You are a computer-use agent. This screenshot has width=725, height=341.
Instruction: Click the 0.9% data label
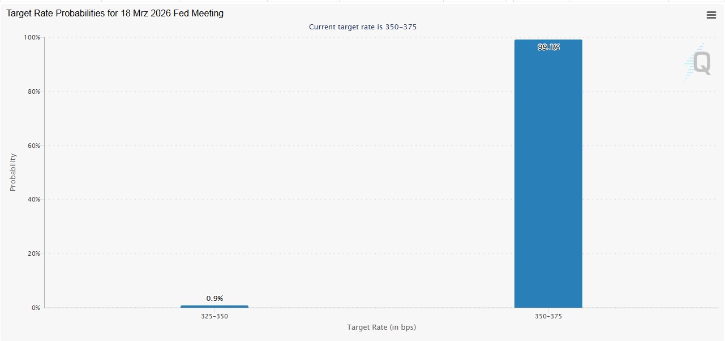(x=215, y=298)
